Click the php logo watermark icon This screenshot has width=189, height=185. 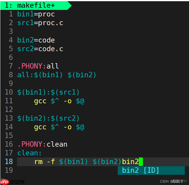(x=5, y=182)
